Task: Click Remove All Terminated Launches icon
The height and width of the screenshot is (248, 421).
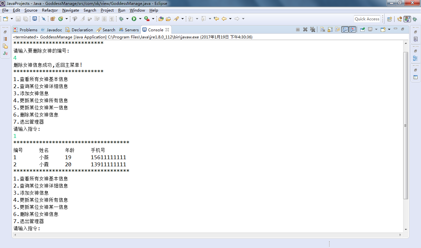Action: (313, 29)
